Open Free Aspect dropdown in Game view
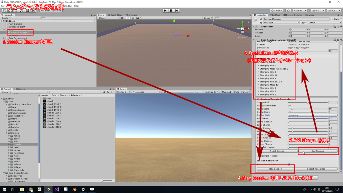This screenshot has width=343, height=193. (146, 92)
